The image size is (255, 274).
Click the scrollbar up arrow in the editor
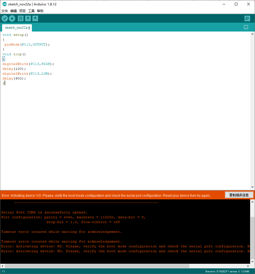(x=252, y=34)
